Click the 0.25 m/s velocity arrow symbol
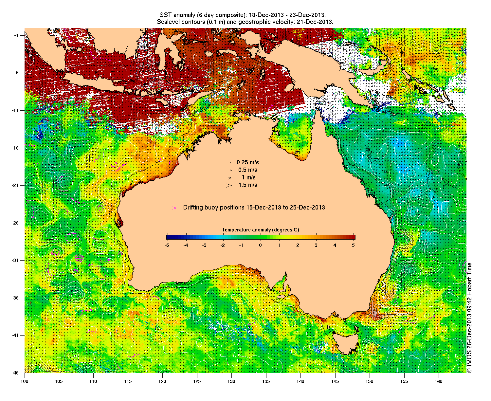491x401 pixels. point(231,162)
